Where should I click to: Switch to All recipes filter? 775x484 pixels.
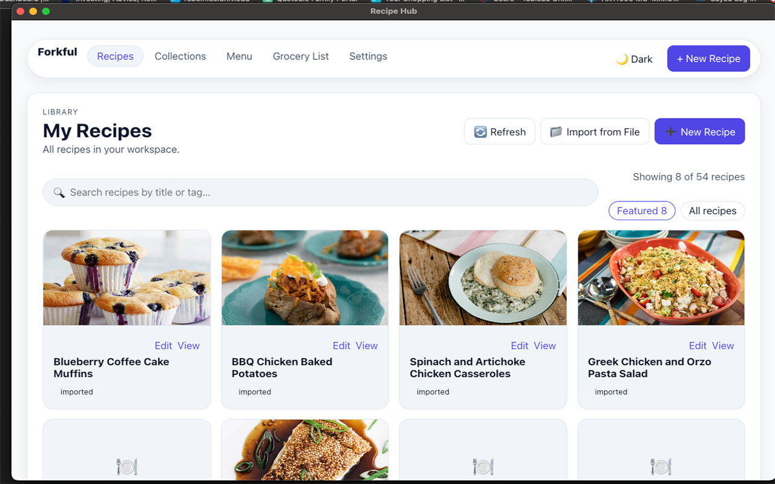click(713, 211)
